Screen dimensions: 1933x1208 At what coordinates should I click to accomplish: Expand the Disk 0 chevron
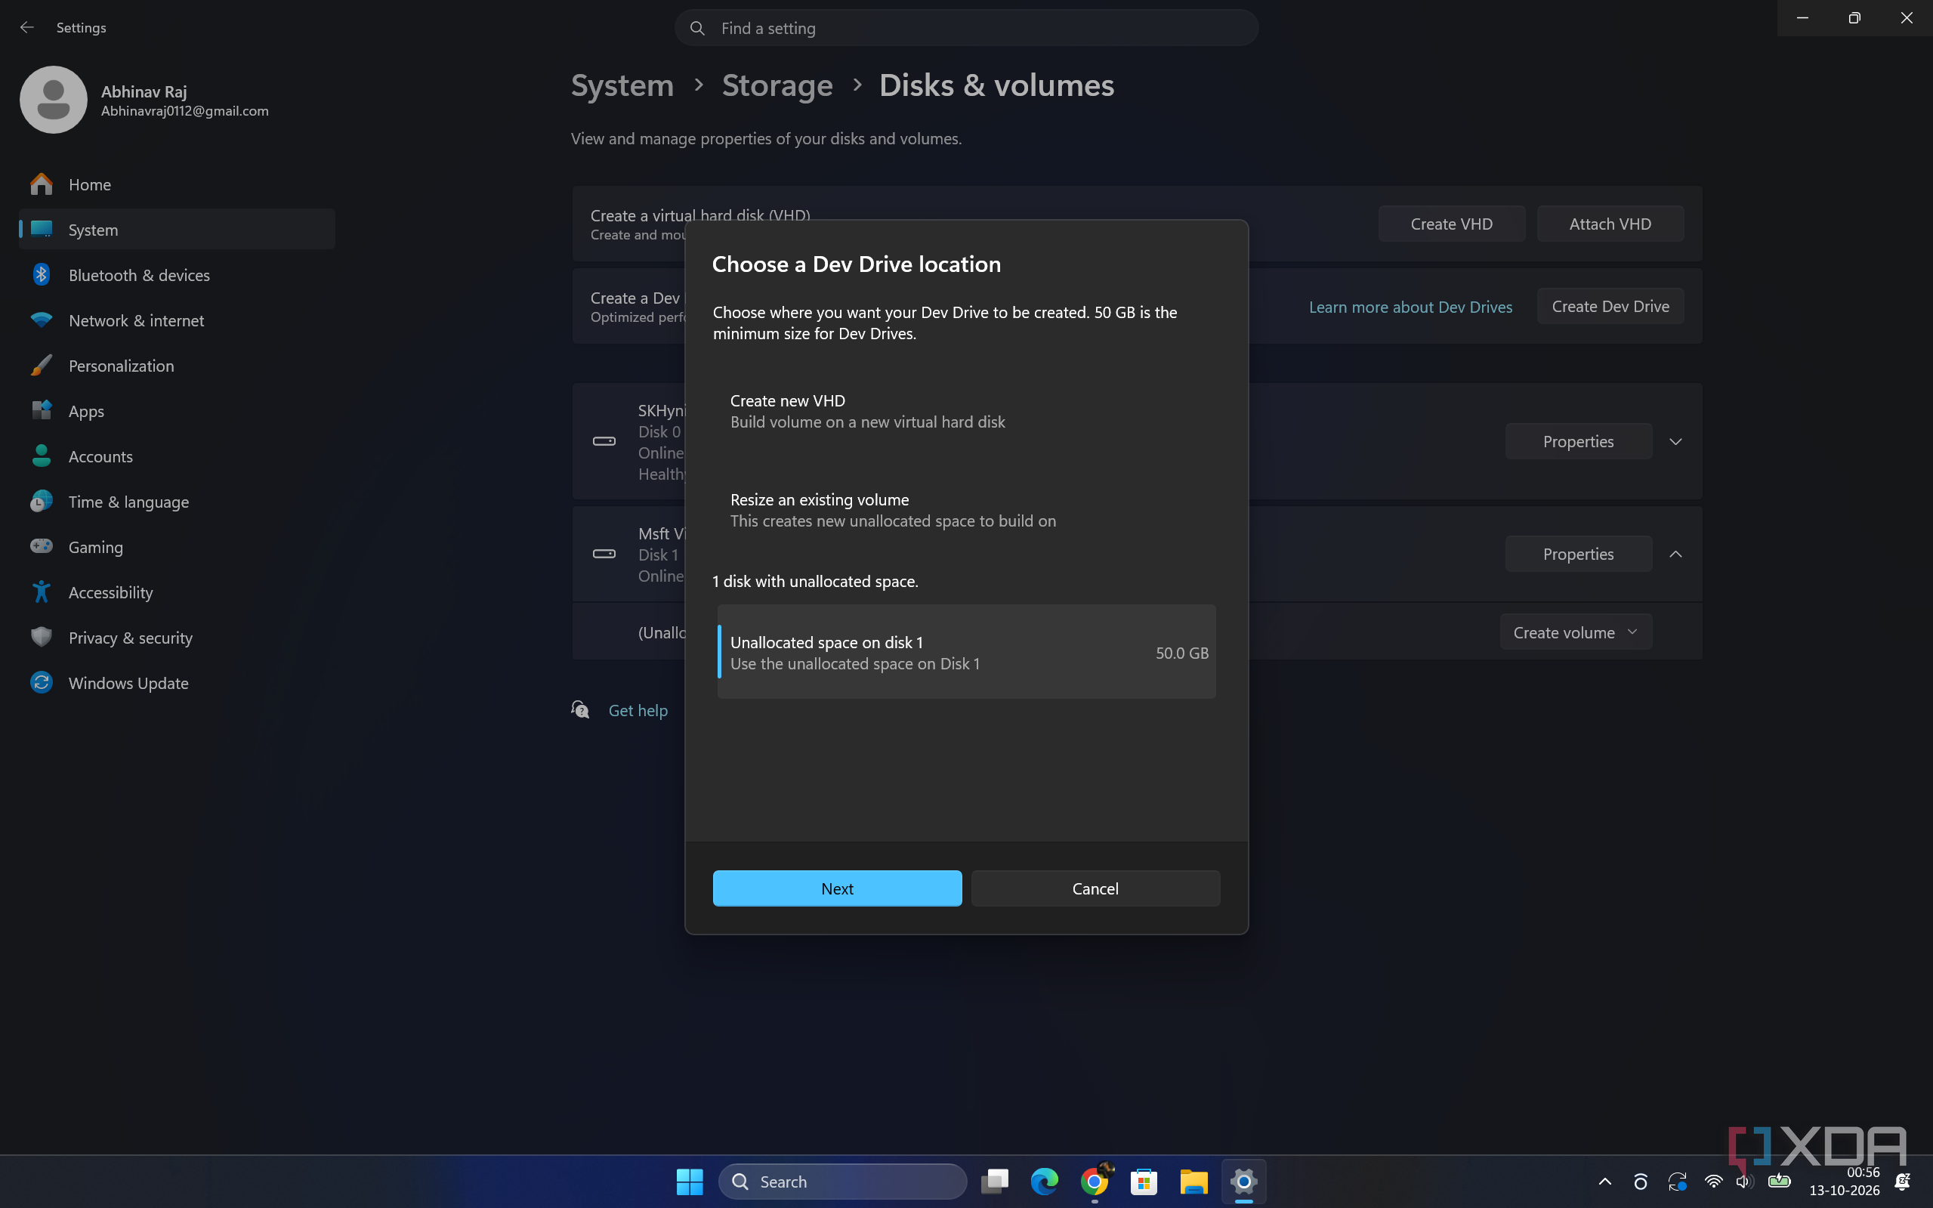[x=1676, y=441]
